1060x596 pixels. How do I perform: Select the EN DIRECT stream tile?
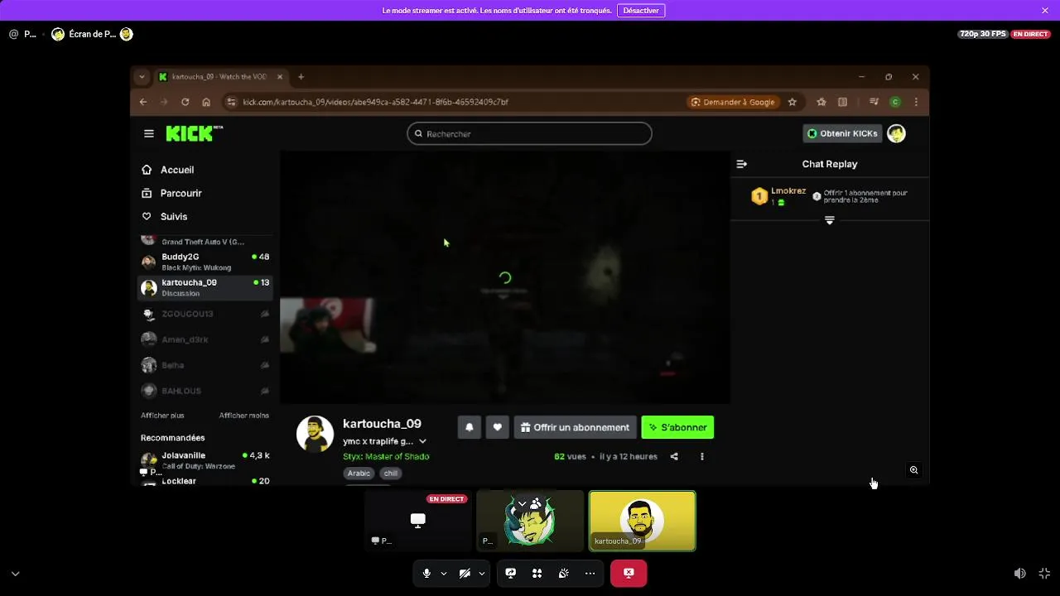point(418,521)
